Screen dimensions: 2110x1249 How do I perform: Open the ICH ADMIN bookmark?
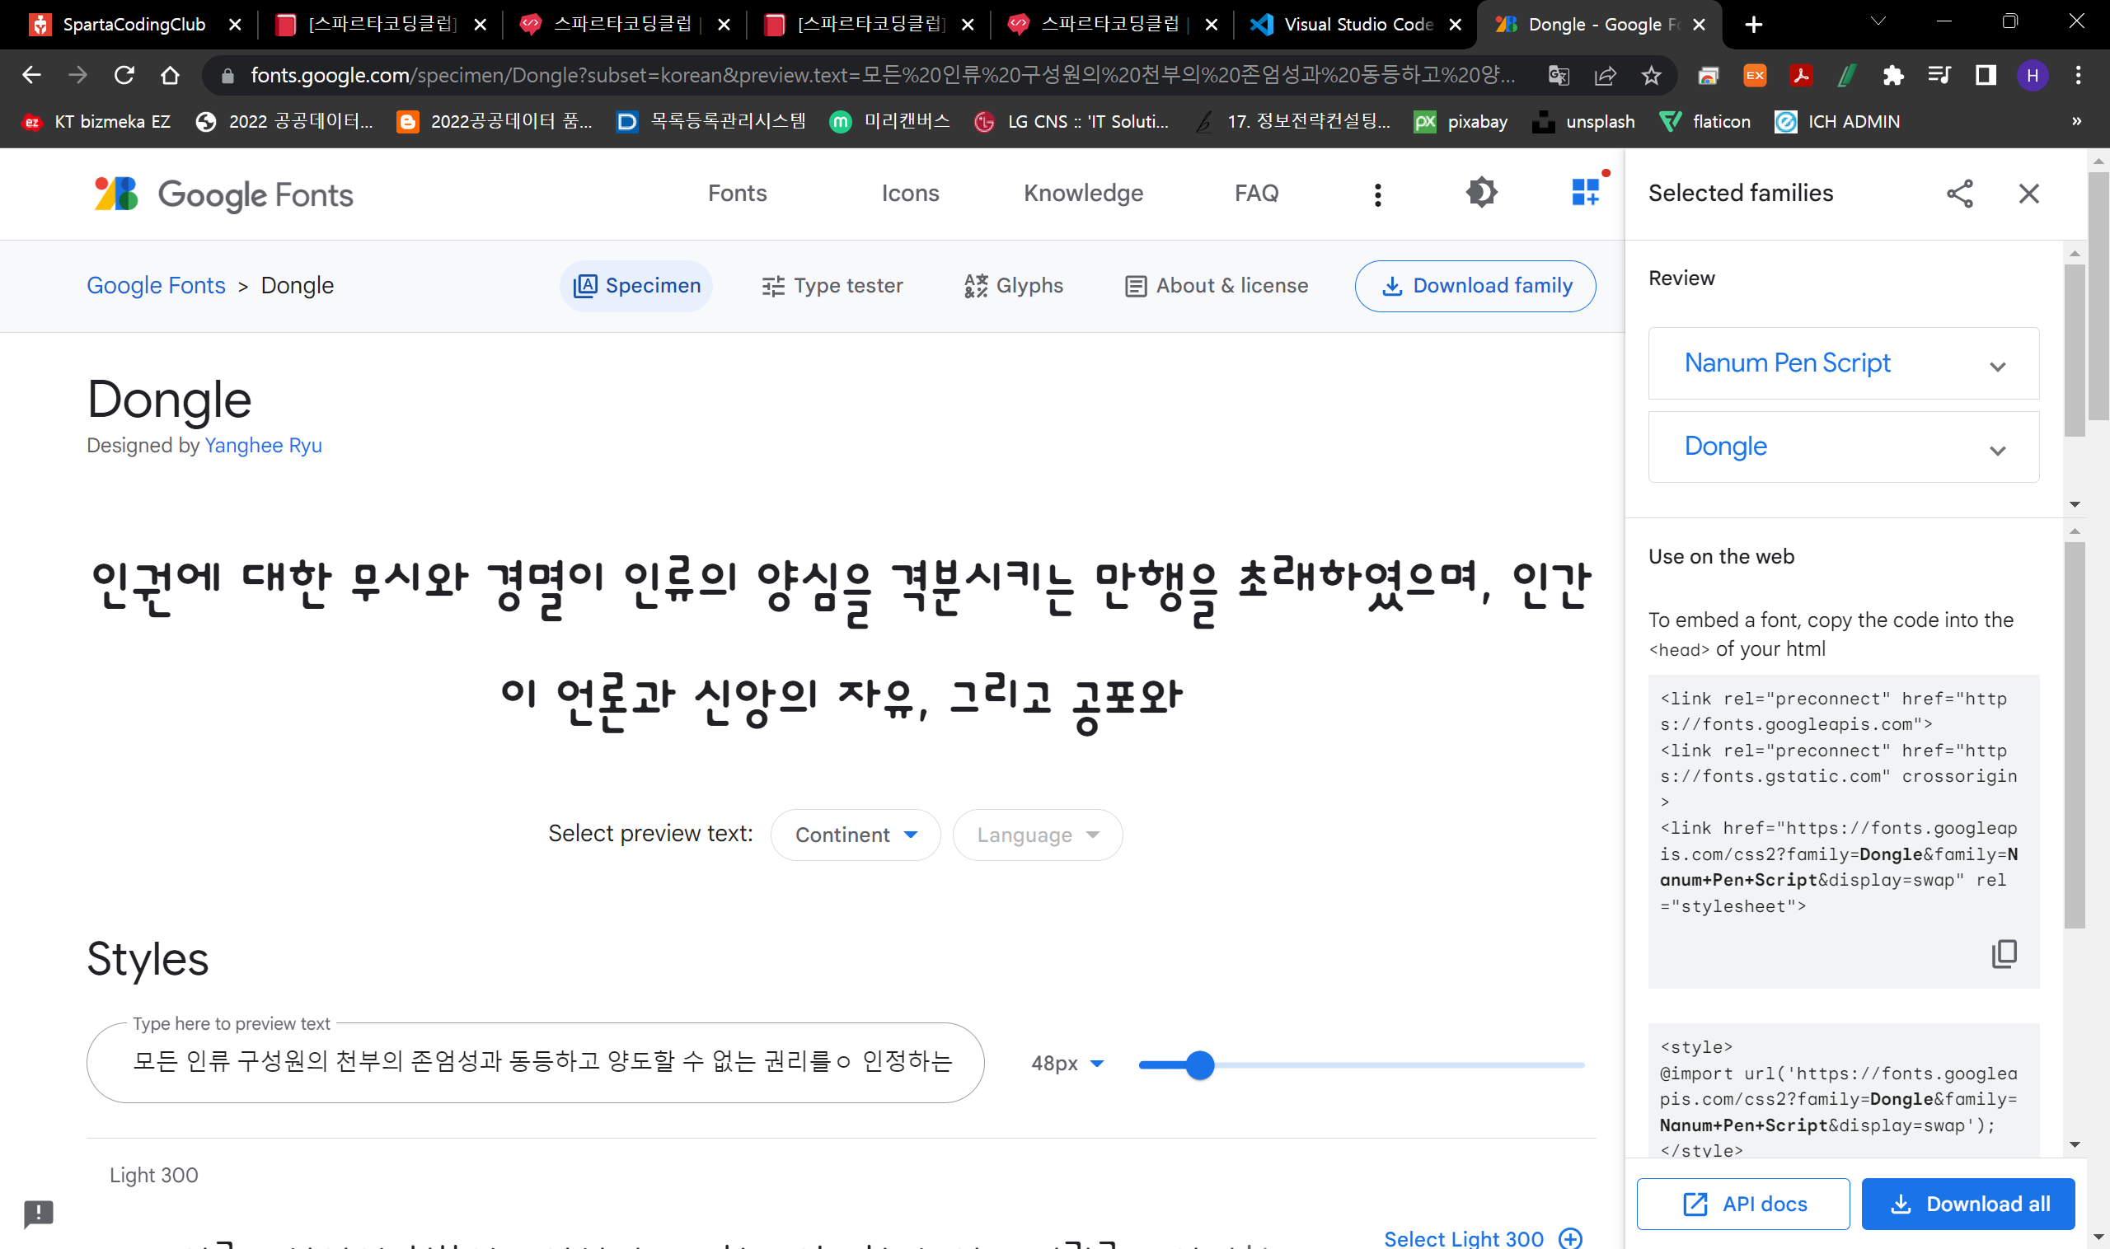click(x=1837, y=121)
